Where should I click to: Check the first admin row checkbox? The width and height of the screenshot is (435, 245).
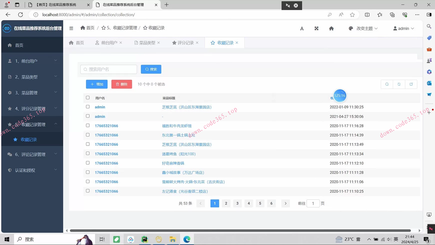(88, 106)
